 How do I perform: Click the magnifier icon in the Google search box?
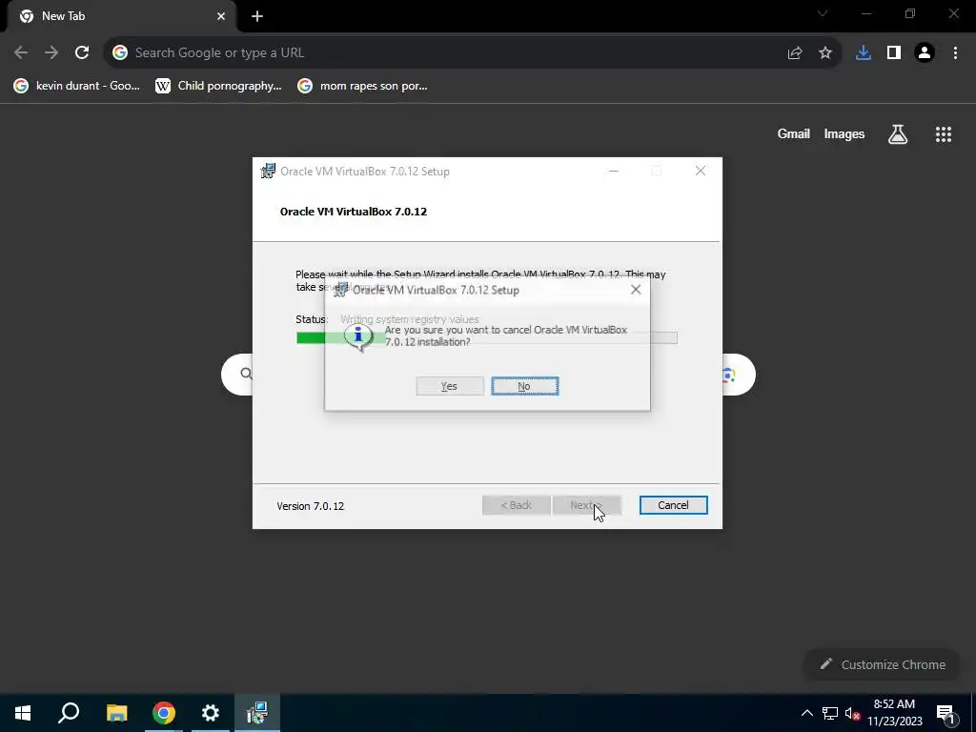point(246,374)
